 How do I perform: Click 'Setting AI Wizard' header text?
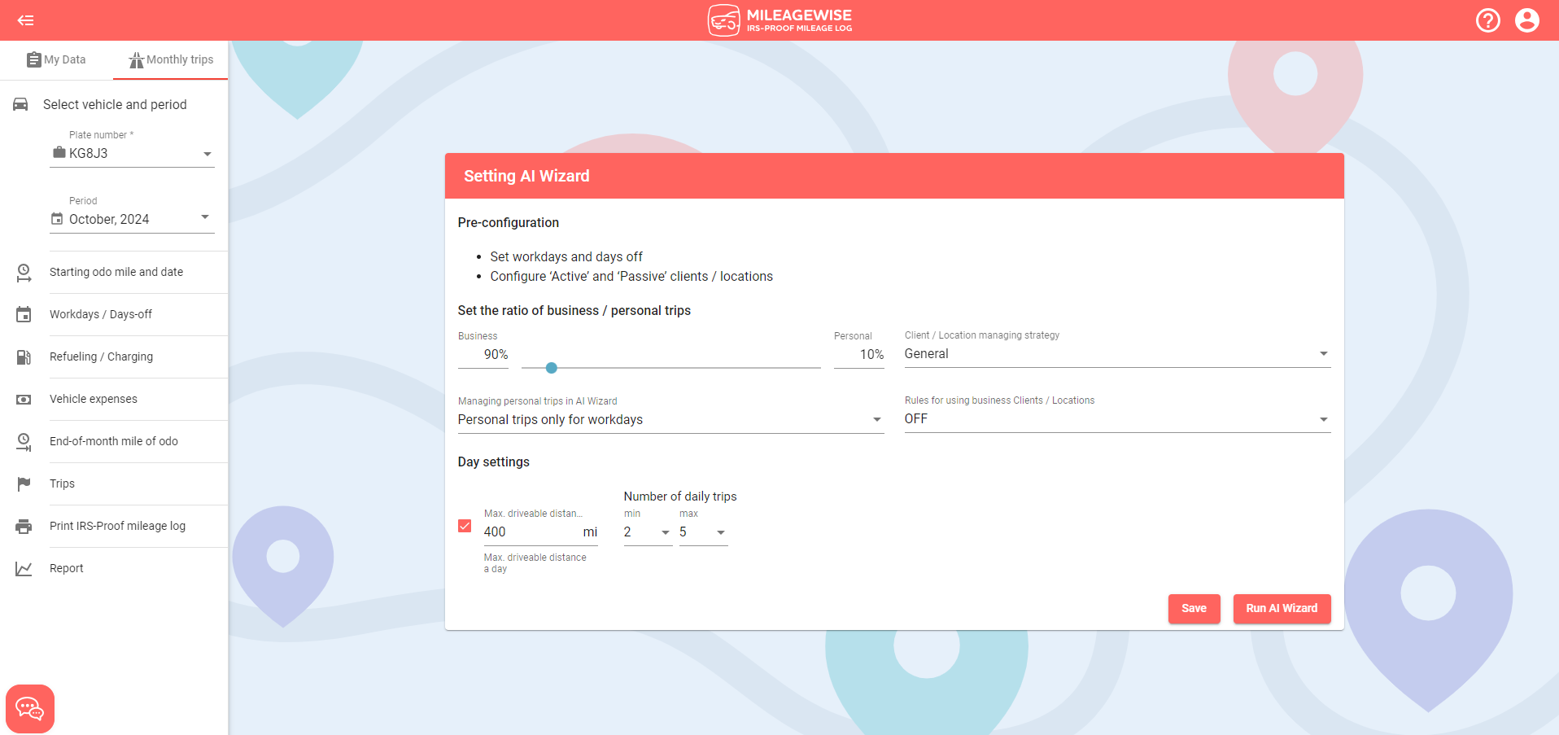(526, 176)
